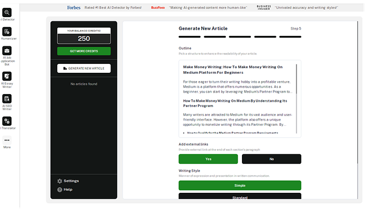The width and height of the screenshot is (365, 209).
Task: Launch the AI Essay Writer icon
Action: 7,76
